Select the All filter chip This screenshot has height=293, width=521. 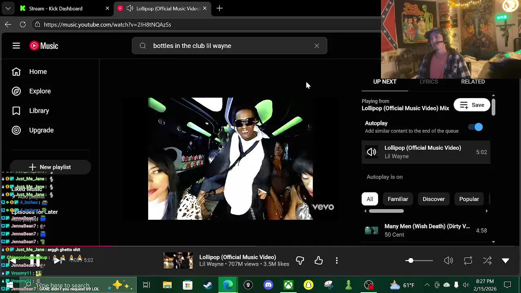point(370,199)
